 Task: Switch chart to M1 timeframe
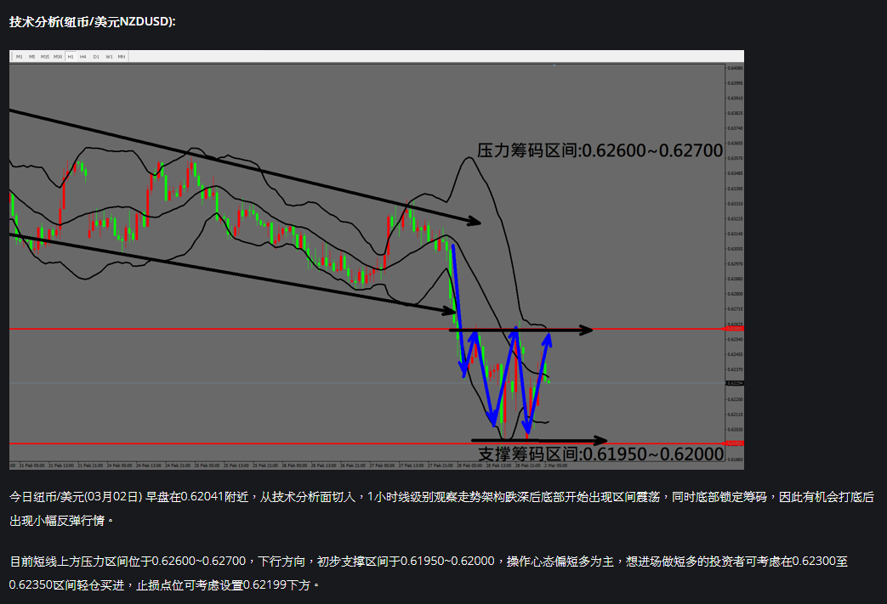click(20, 57)
